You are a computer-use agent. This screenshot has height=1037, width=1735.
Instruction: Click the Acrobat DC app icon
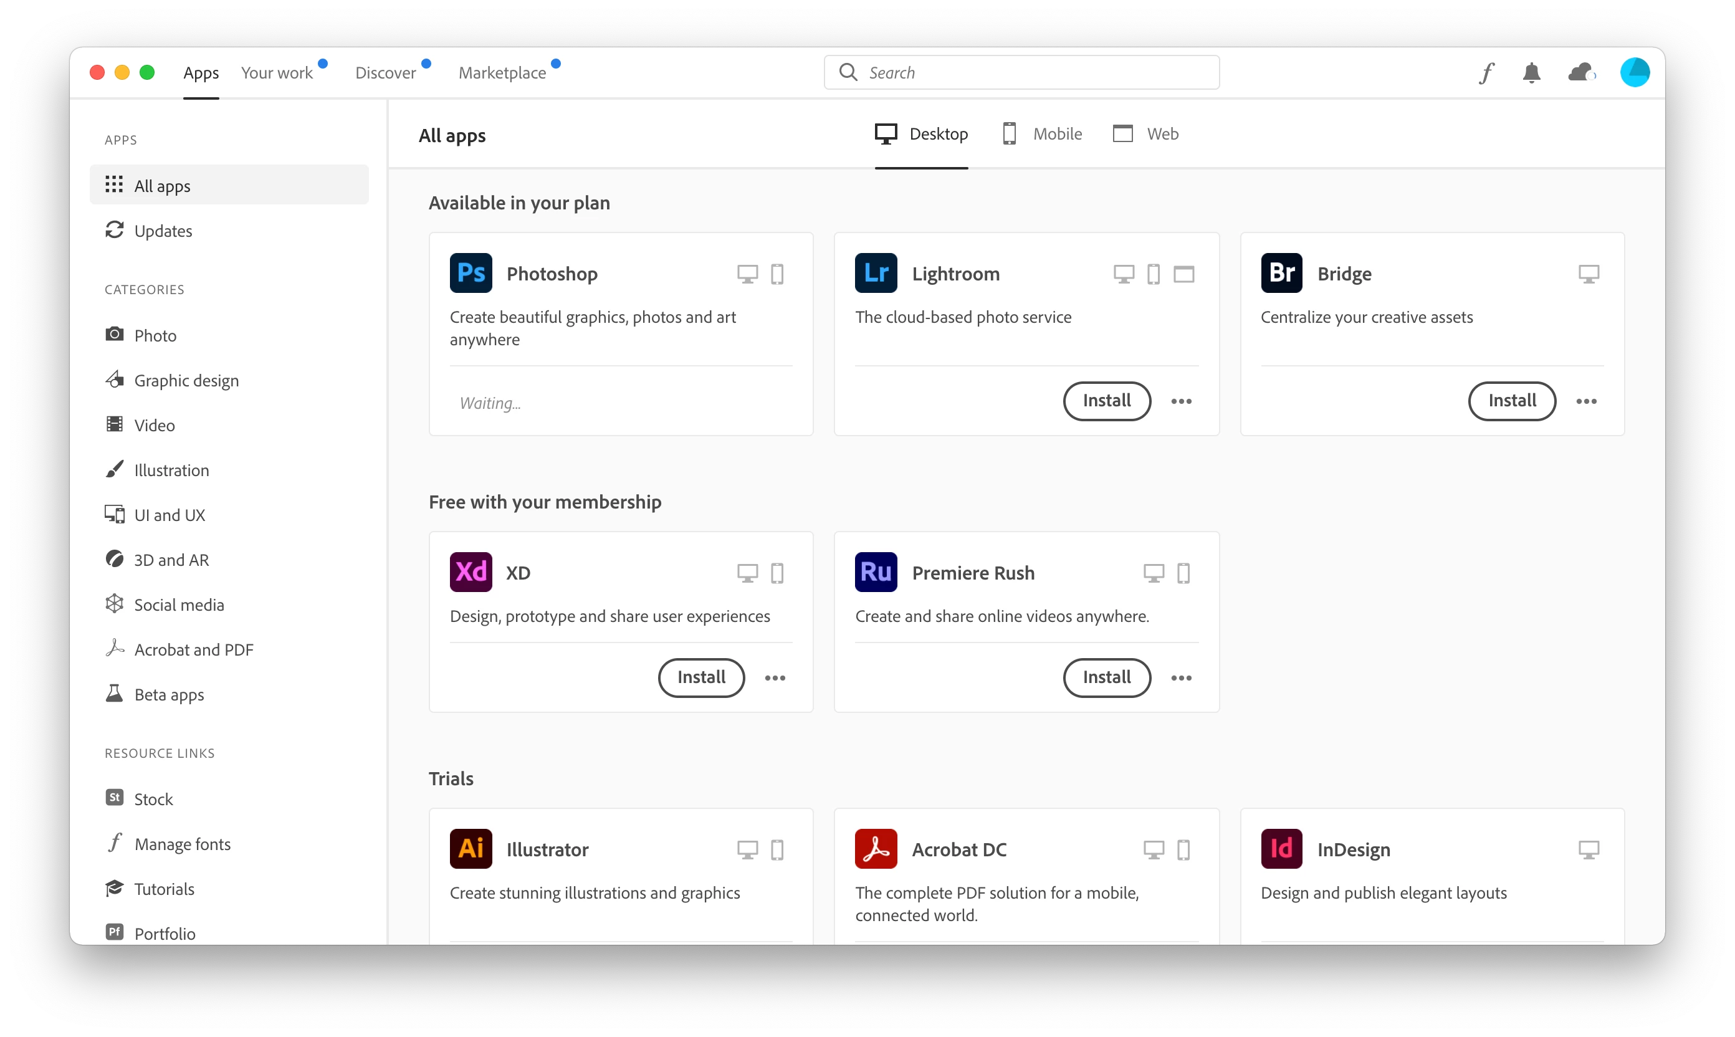coord(876,849)
